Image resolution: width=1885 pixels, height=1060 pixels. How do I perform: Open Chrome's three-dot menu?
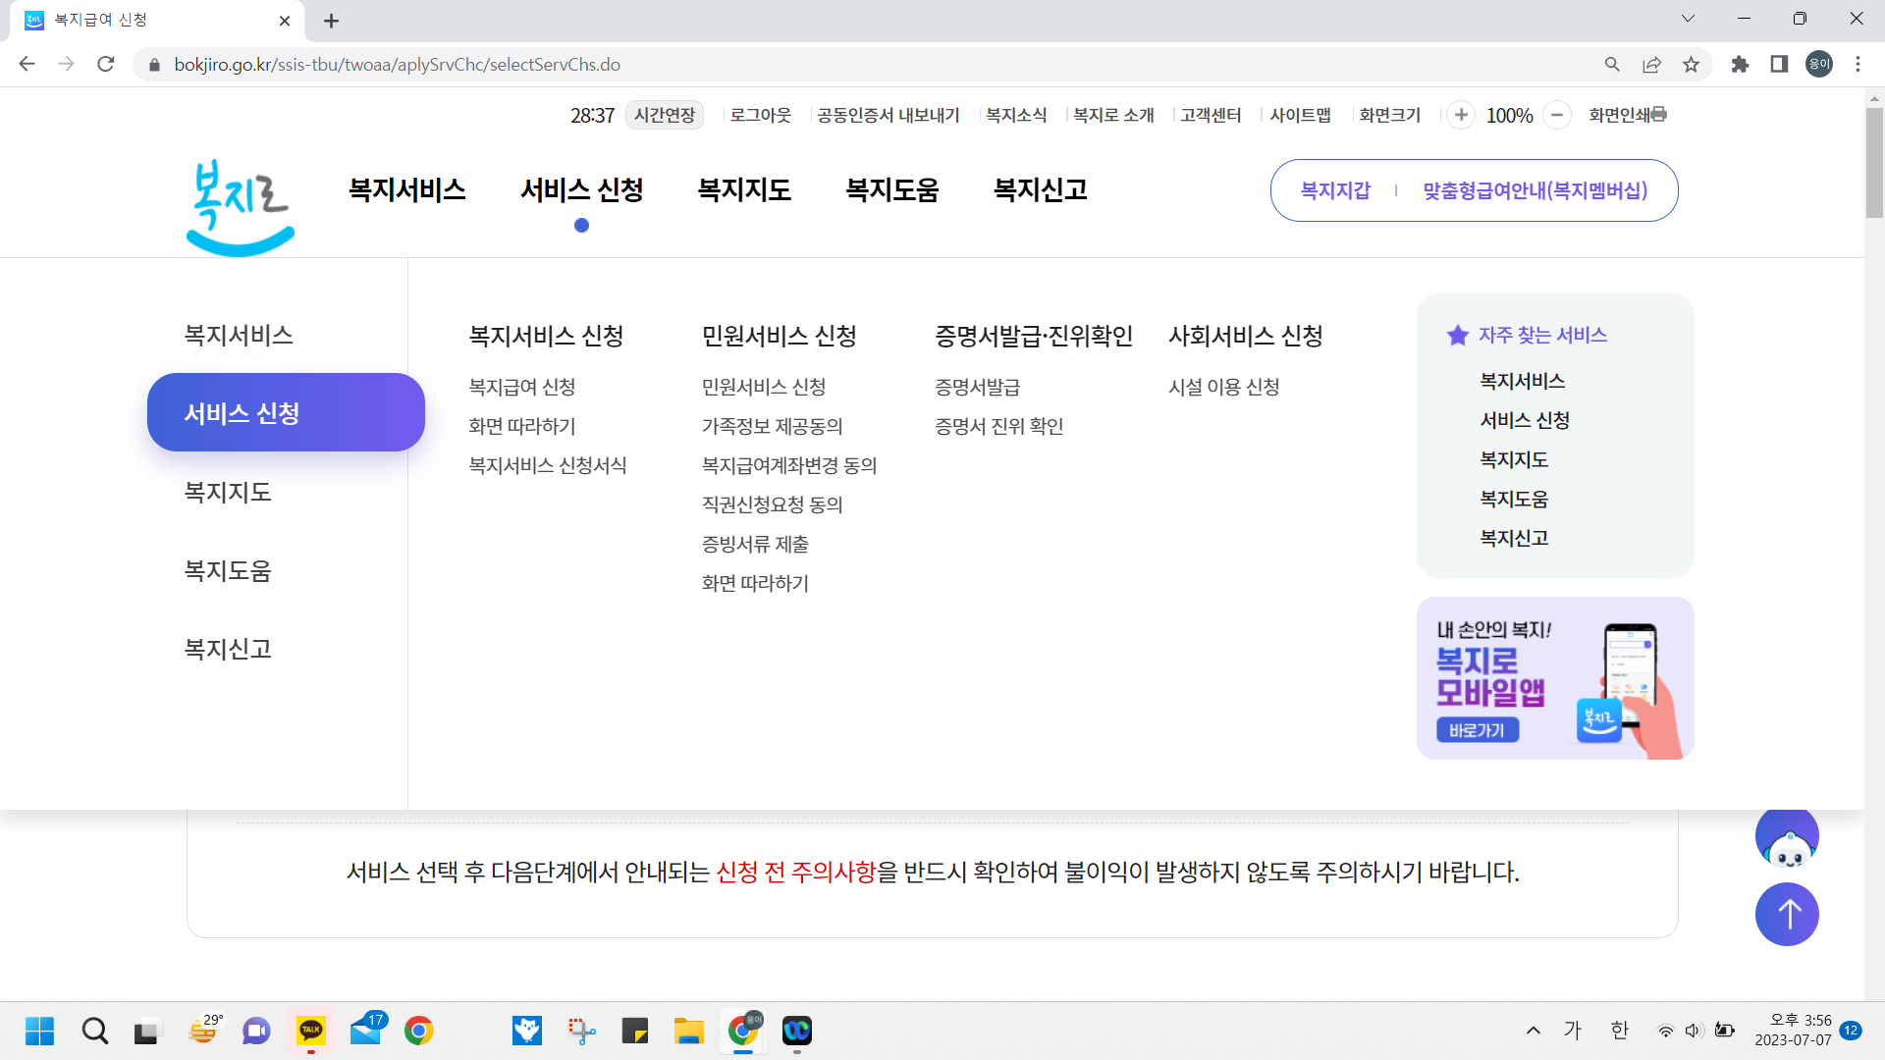pos(1858,64)
